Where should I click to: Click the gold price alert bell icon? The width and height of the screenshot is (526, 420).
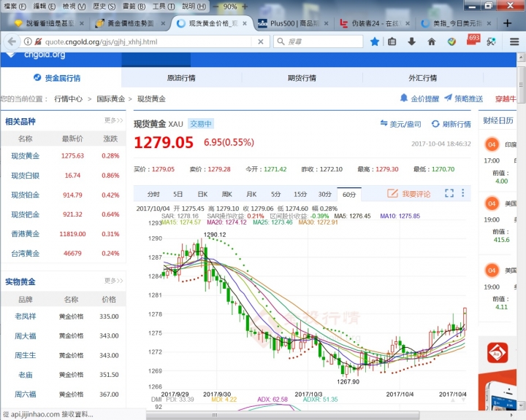[403, 98]
